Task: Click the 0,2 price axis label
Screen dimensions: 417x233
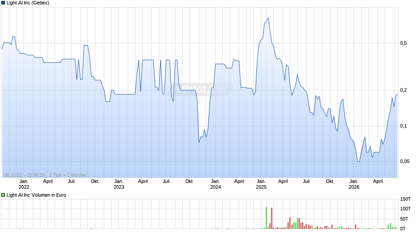Action: 403,90
